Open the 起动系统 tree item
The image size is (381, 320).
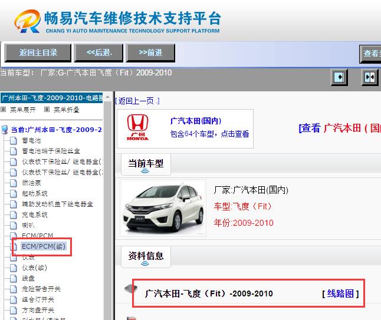click(x=35, y=193)
